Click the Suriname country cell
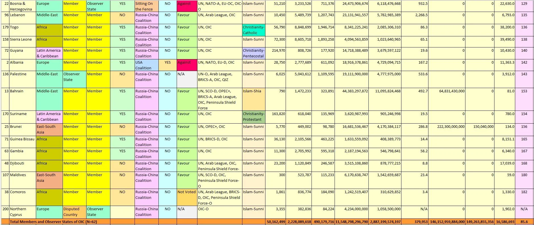 [22, 117]
